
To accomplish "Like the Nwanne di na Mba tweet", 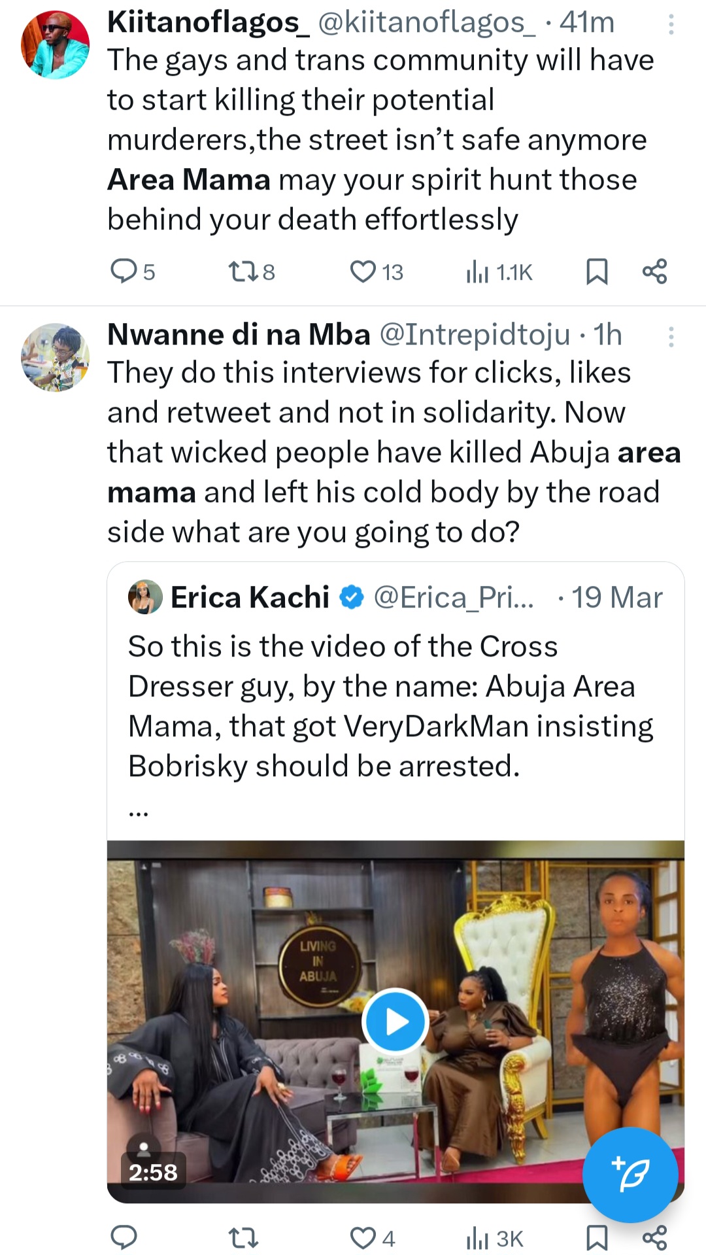I will point(363,1237).
